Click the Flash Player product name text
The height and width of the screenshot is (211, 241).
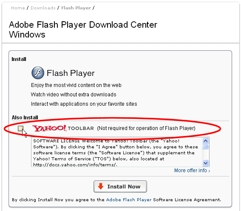click(71, 73)
